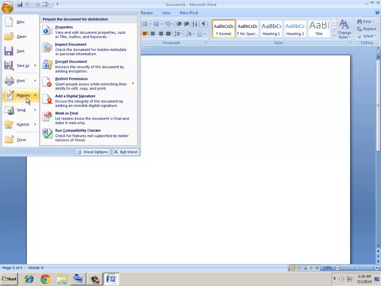
Task: Switch to Print Layout view
Action: click(293, 268)
